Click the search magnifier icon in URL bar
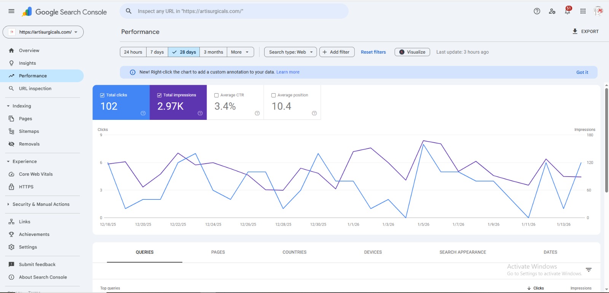Viewport: 609px width, 293px height. 129,11
